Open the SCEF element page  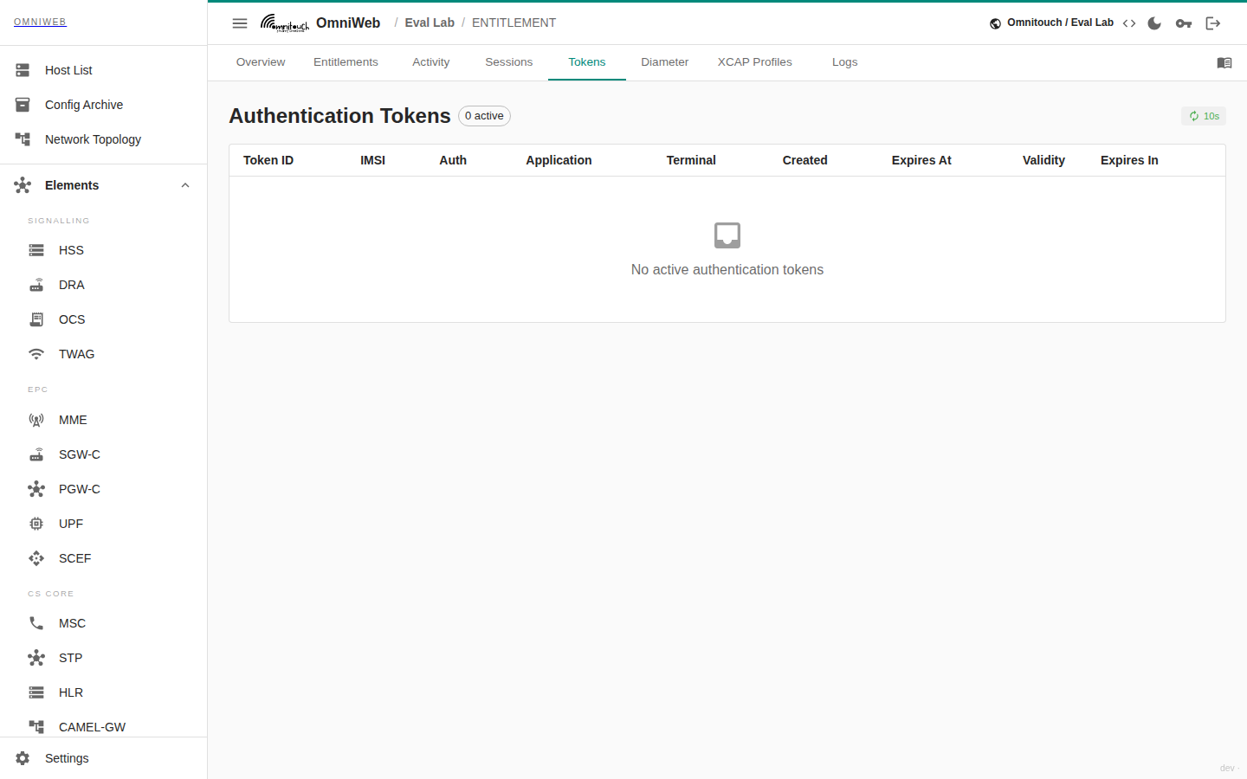[104, 558]
